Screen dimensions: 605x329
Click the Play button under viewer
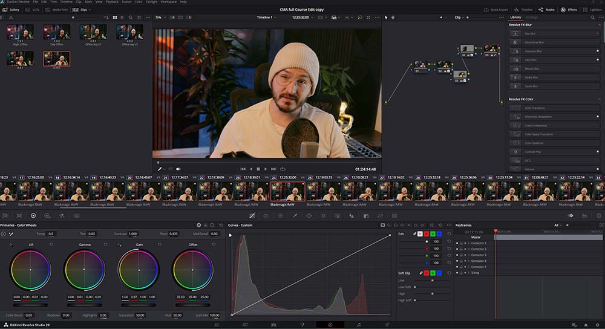point(266,169)
